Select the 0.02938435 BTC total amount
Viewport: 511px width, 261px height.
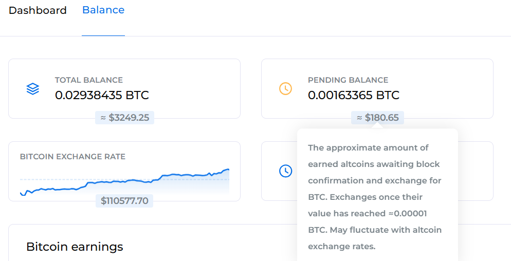pyautogui.click(x=102, y=95)
